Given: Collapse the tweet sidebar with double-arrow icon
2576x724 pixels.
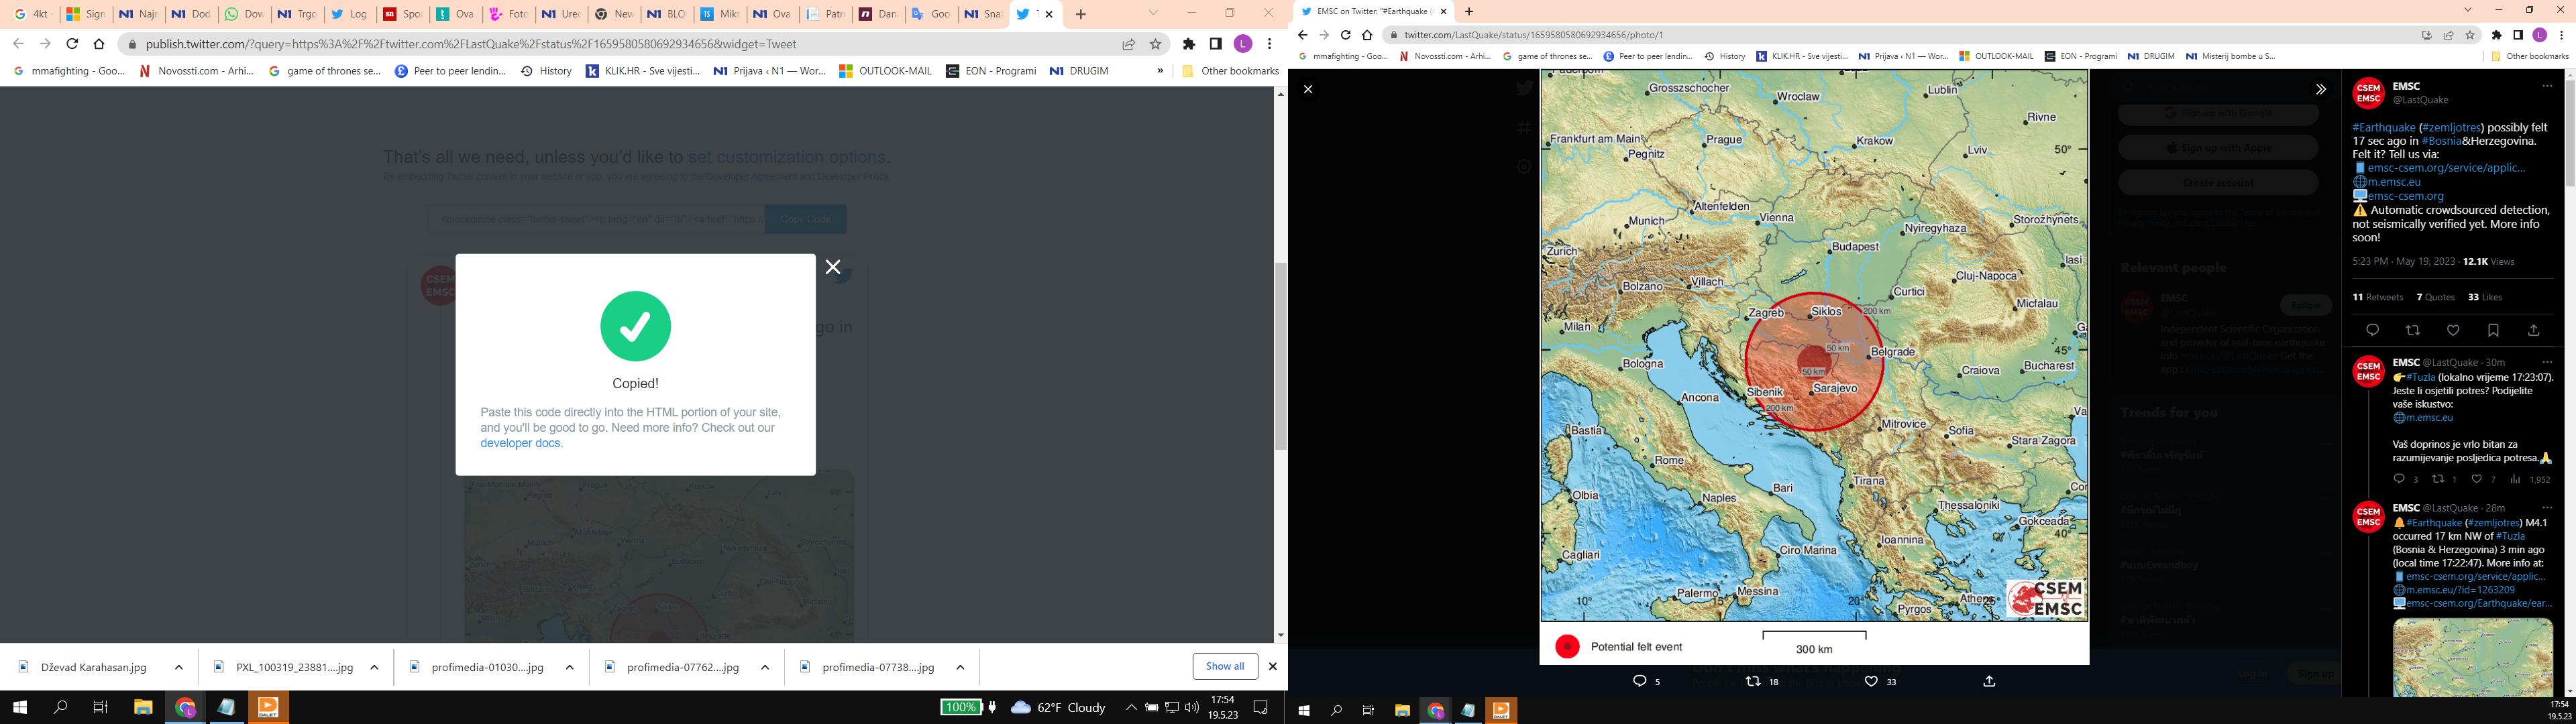Looking at the screenshot, I should pyautogui.click(x=2321, y=89).
